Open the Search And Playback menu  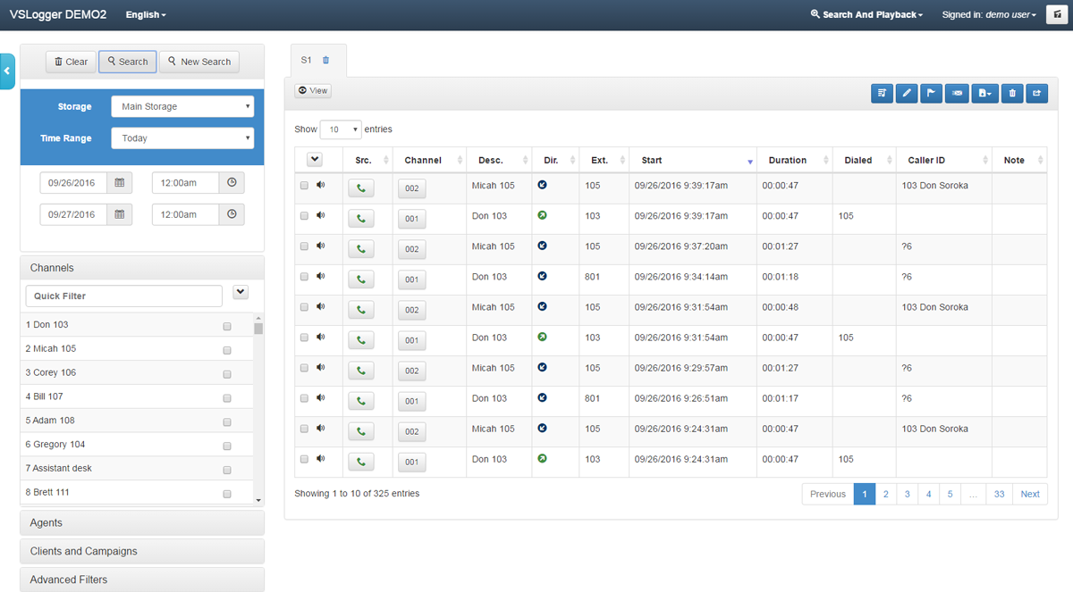pyautogui.click(x=866, y=15)
